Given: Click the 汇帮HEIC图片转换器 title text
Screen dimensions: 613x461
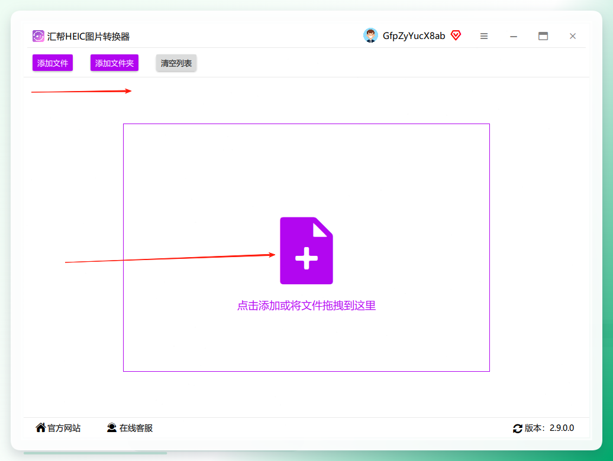Looking at the screenshot, I should (x=88, y=37).
